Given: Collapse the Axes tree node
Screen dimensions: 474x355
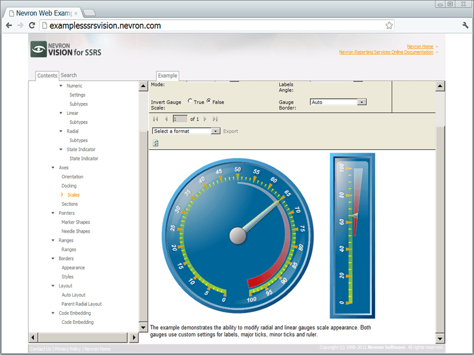Looking at the screenshot, I should point(53,167).
